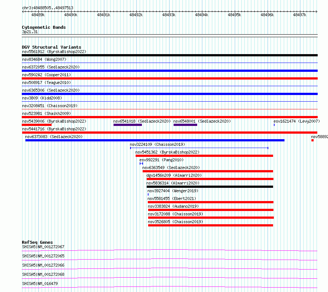Click the 48496k ruler tick label
The width and height of the screenshot is (328, 292).
[x=267, y=15]
